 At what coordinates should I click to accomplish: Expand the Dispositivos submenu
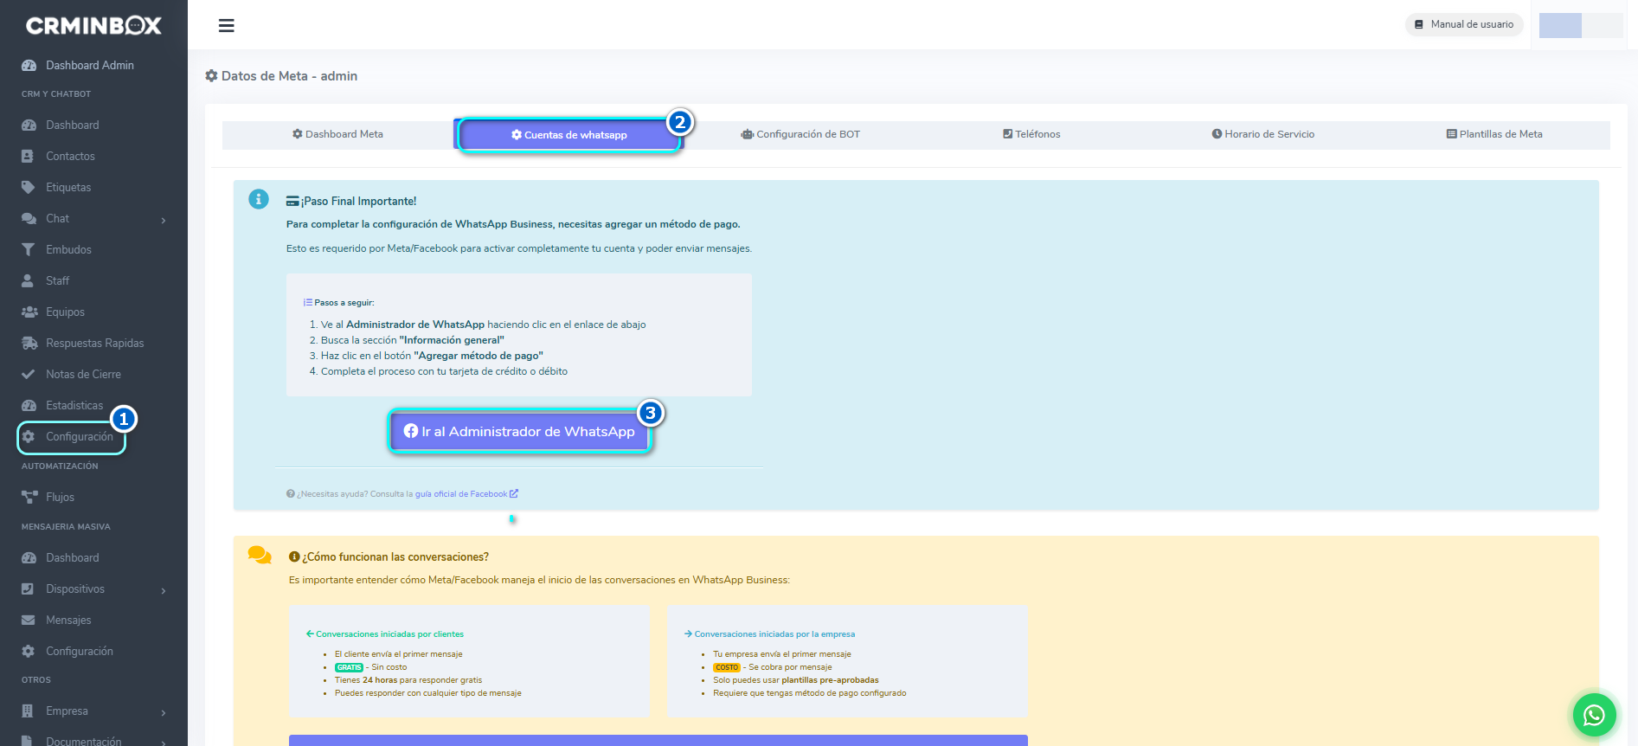pos(164,590)
